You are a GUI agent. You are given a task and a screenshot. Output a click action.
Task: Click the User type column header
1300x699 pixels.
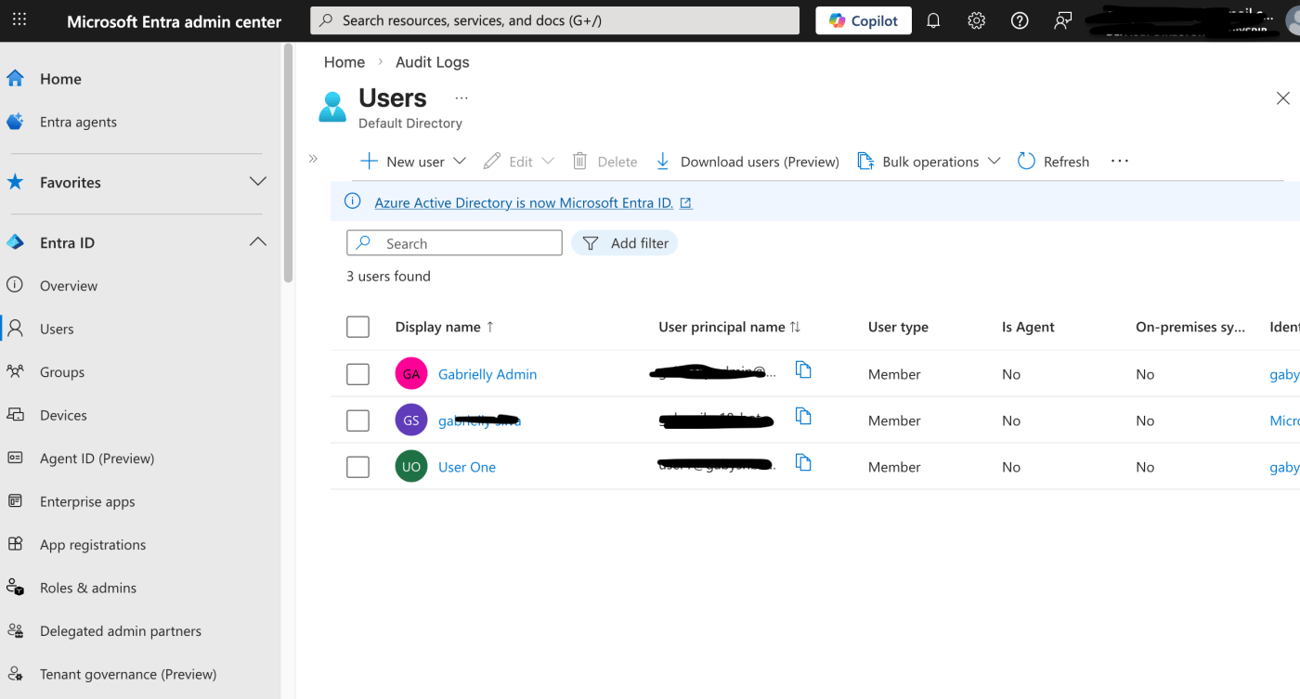point(898,327)
